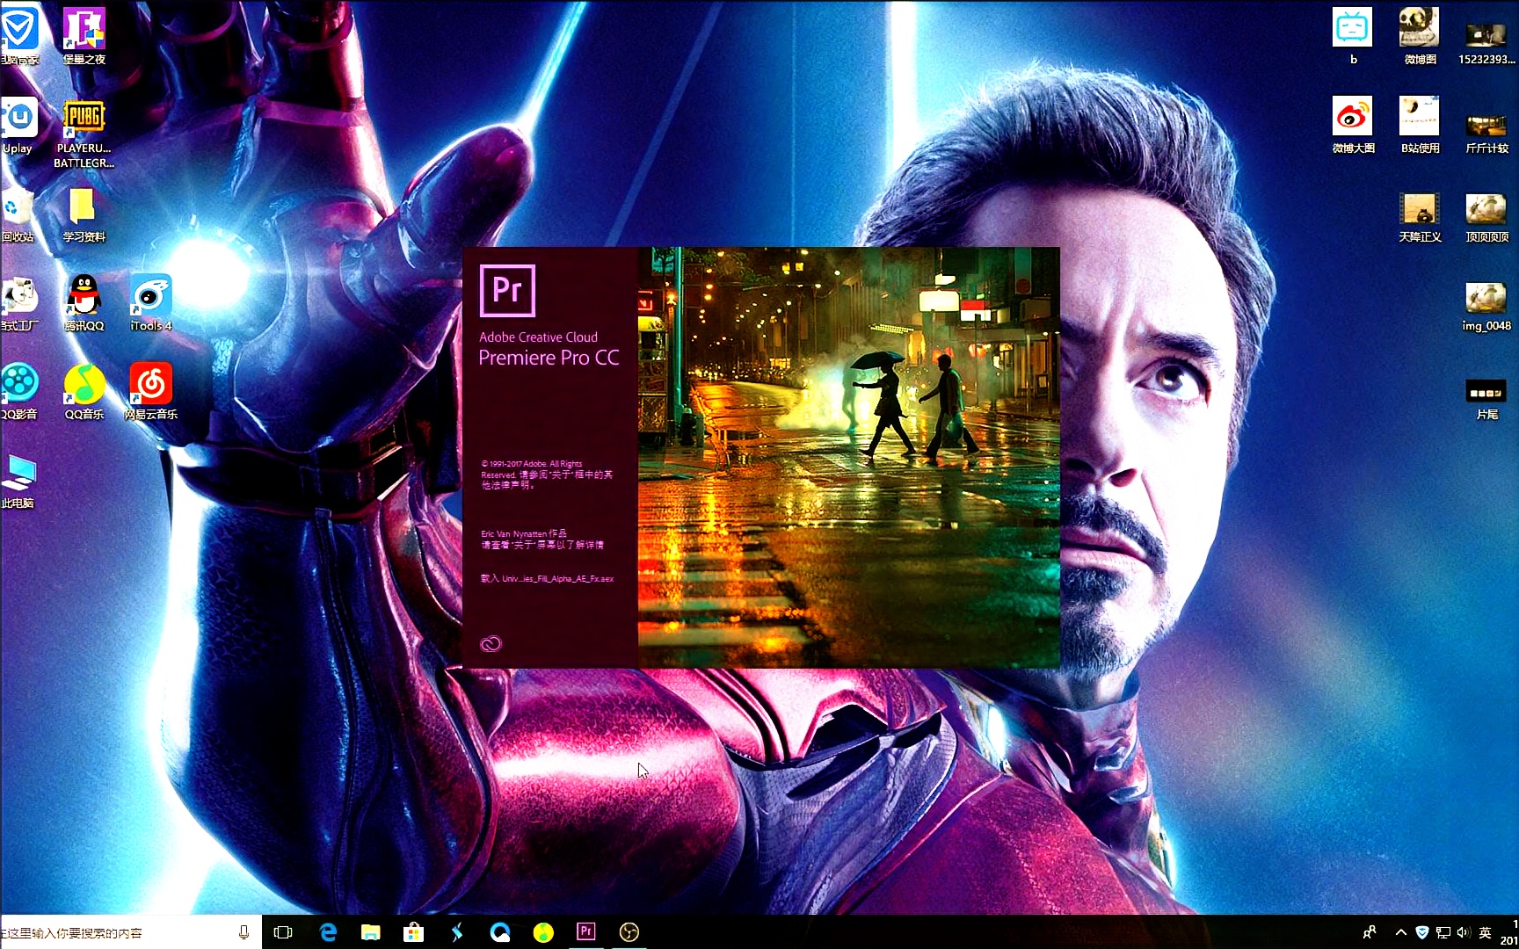The width and height of the screenshot is (1519, 949).
Task: Open Task View from the taskbar
Action: (283, 932)
